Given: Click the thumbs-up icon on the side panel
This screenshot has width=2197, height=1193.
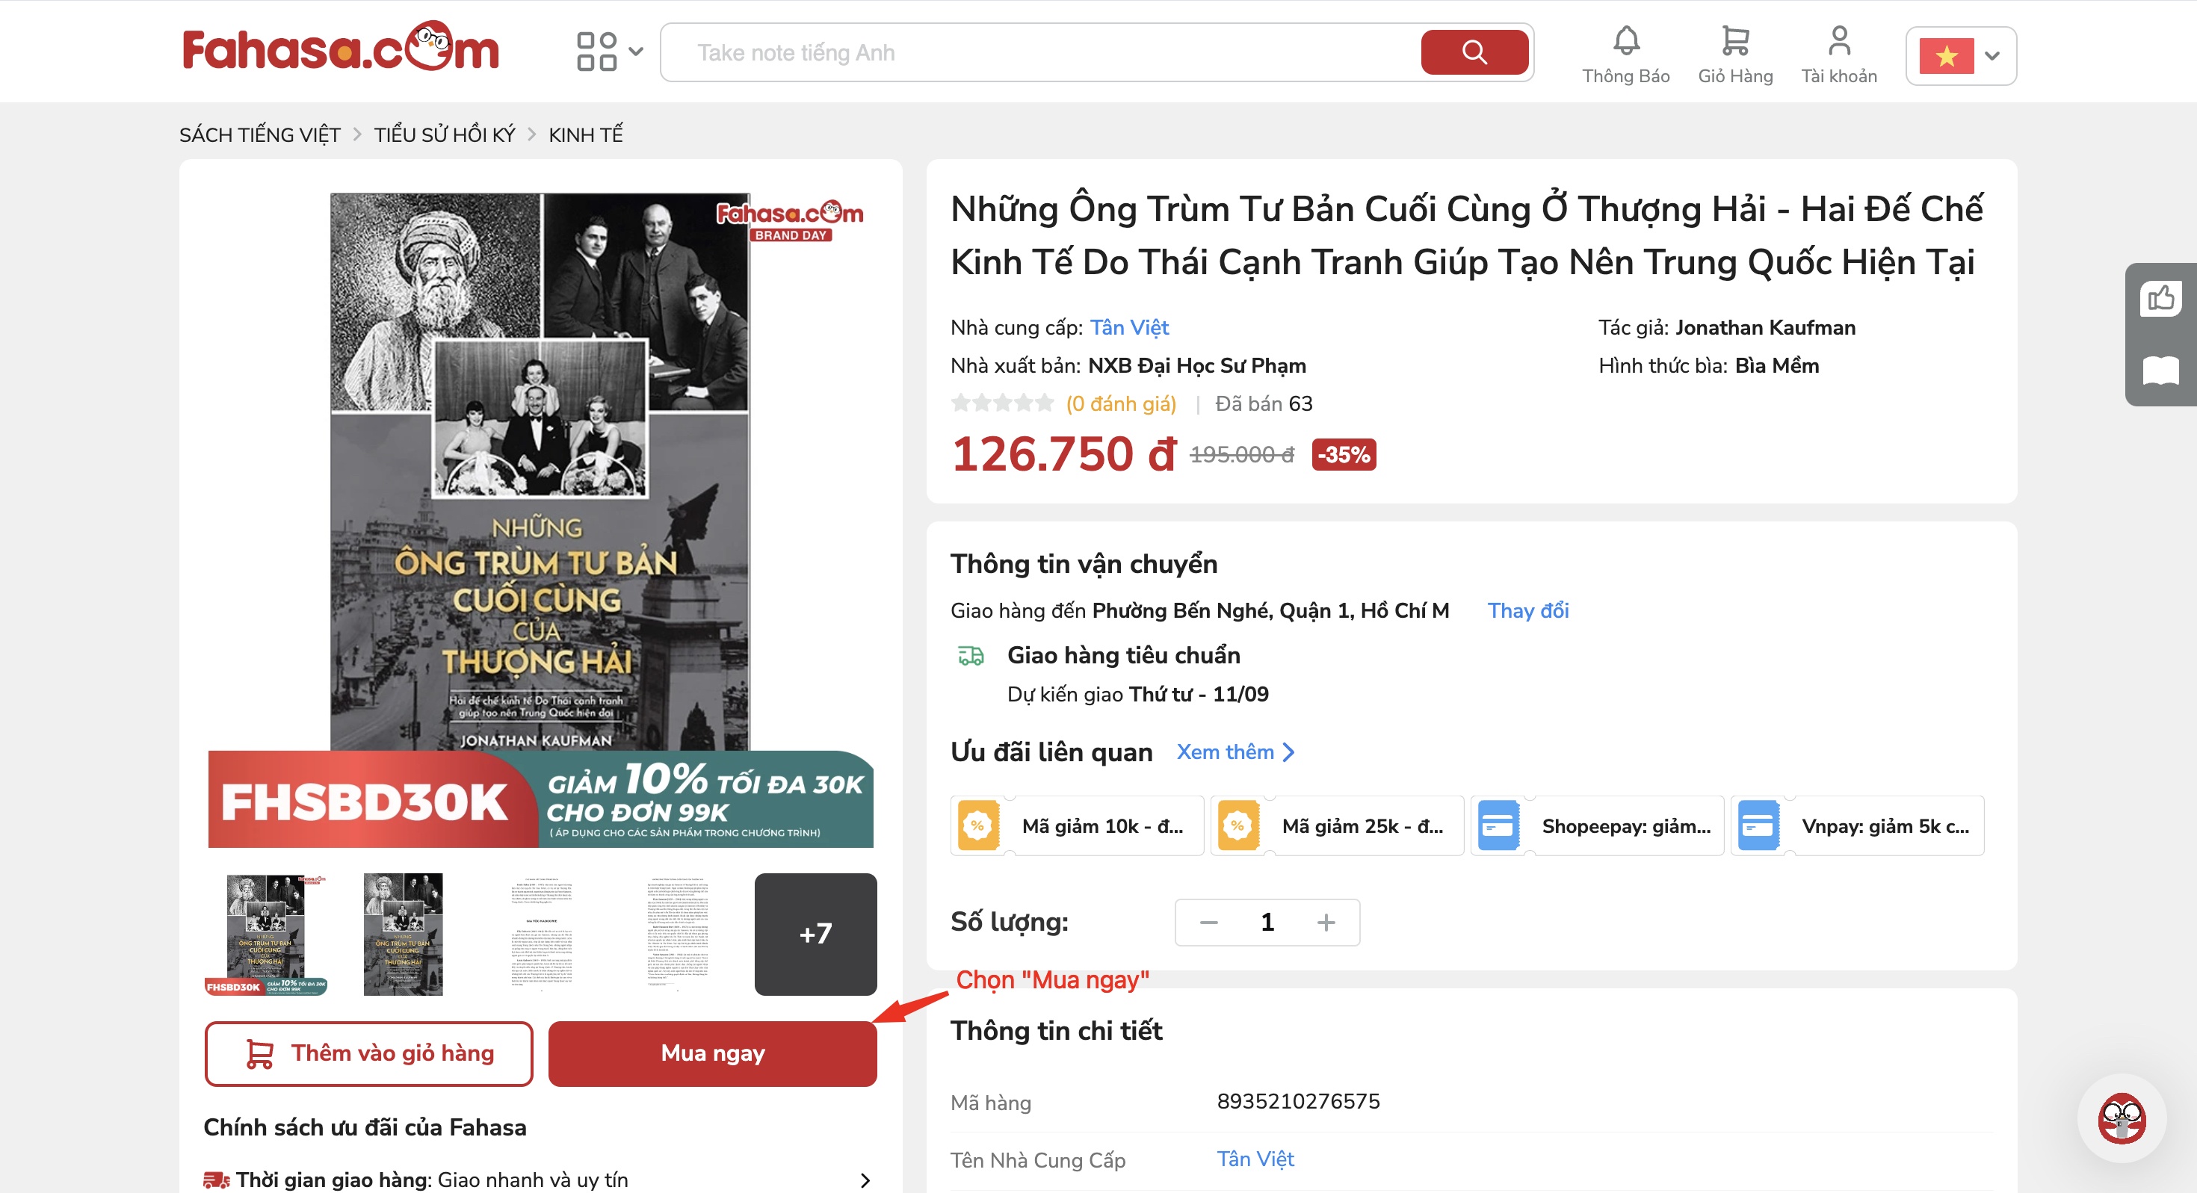Looking at the screenshot, I should pyautogui.click(x=2161, y=299).
